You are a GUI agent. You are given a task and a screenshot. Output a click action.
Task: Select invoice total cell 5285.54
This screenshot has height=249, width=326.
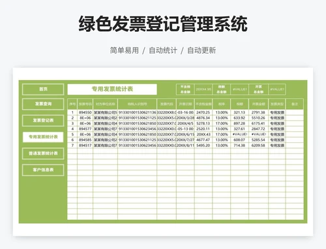pyautogui.click(x=258, y=140)
